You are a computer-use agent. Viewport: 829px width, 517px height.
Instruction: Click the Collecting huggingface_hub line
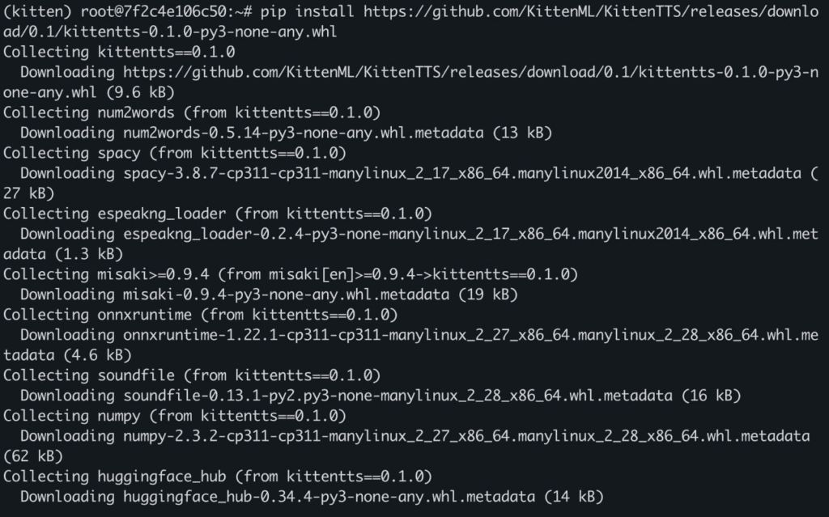coord(217,477)
